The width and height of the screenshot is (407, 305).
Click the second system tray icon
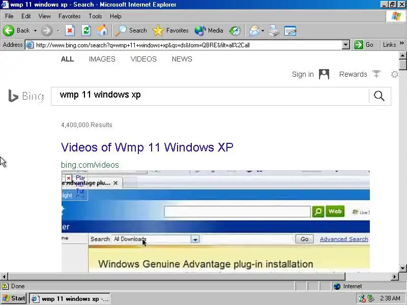(x=370, y=298)
